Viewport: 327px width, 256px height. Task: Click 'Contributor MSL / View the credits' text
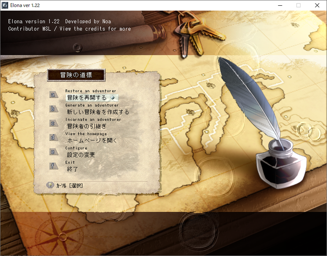(69, 29)
